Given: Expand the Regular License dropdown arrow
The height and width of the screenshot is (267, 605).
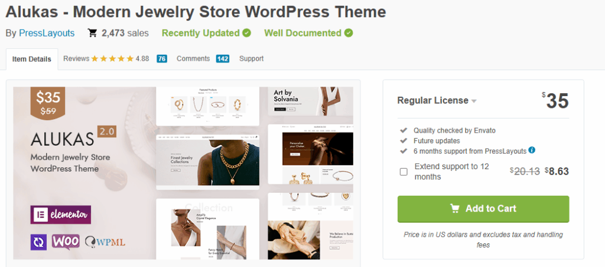Looking at the screenshot, I should (x=474, y=101).
